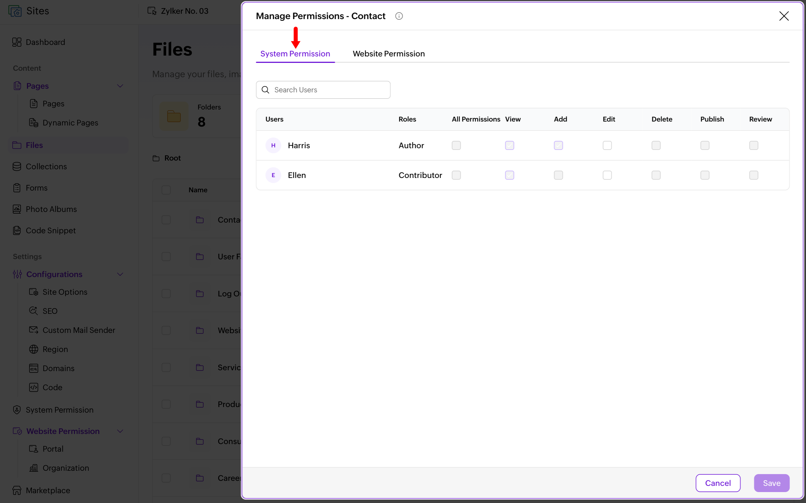Open the Domains settings icon

pos(34,368)
